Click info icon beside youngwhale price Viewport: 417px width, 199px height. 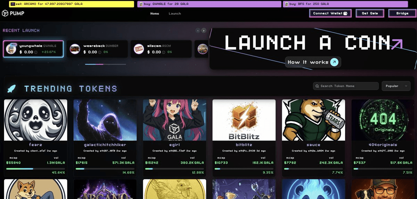tap(36, 52)
